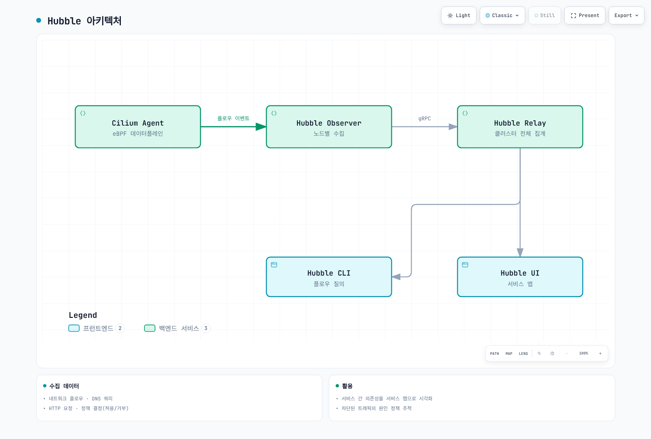
Task: Click the gRPC edge label
Action: [x=424, y=119]
